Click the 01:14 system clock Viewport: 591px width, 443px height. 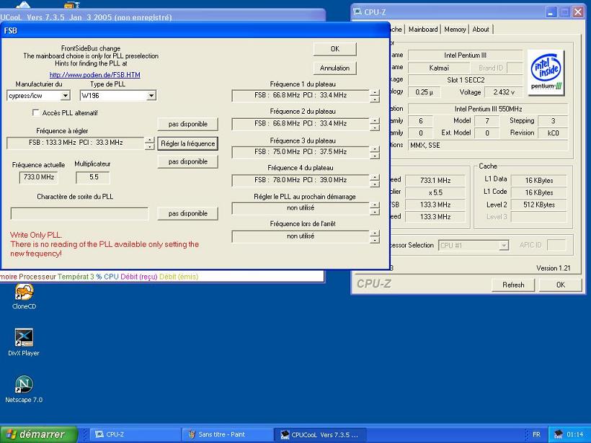pyautogui.click(x=575, y=434)
